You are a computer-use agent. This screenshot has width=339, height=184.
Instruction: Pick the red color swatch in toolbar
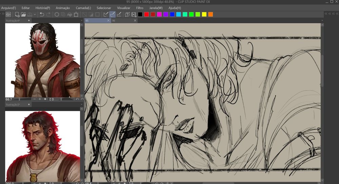146,15
